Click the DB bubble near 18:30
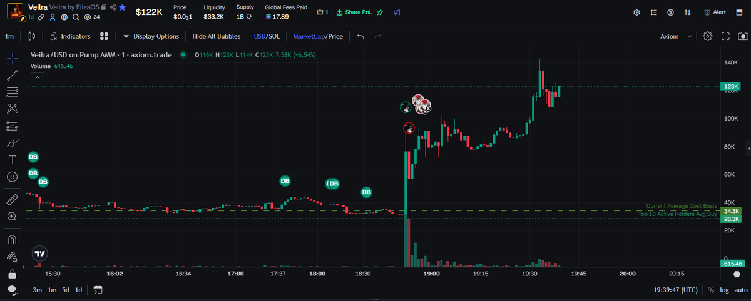 coord(367,192)
